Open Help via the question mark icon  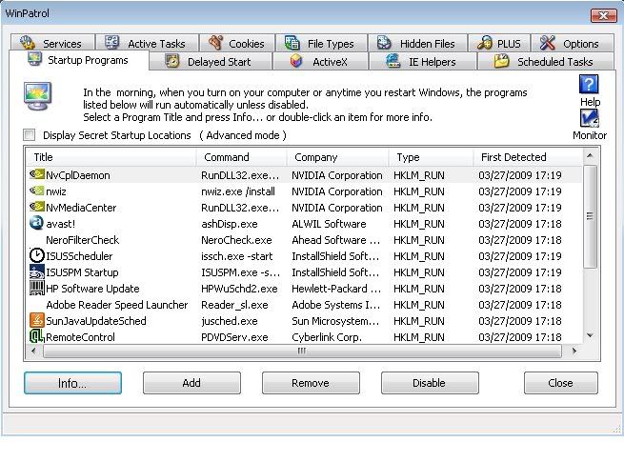click(589, 84)
